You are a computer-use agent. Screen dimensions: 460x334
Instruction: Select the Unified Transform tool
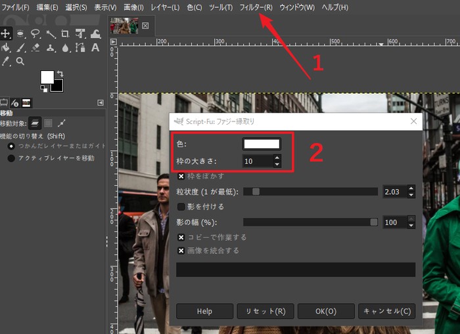tap(80, 34)
